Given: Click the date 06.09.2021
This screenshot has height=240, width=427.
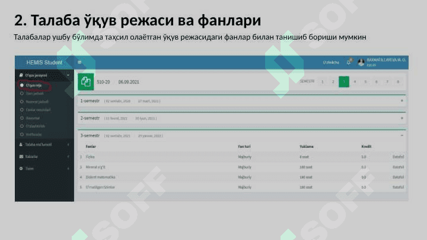Looking at the screenshot, I should pyautogui.click(x=129, y=82).
